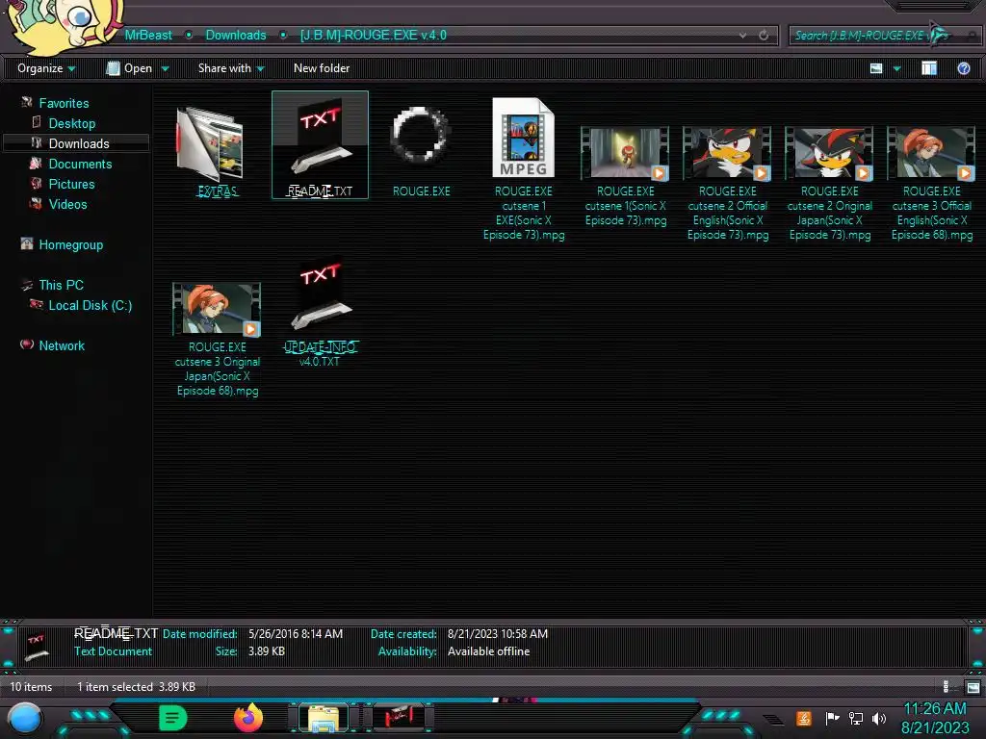Launch Firefox from the taskbar
986x739 pixels.
[x=248, y=718]
